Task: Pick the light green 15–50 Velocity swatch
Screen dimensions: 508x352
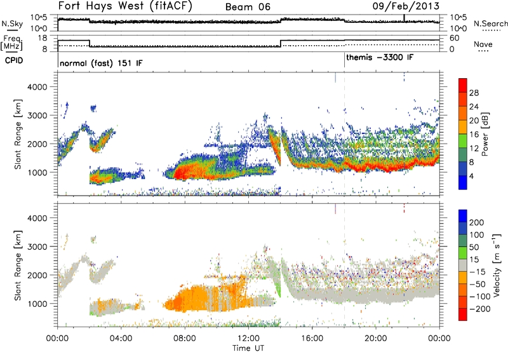Action: pyautogui.click(x=463, y=253)
